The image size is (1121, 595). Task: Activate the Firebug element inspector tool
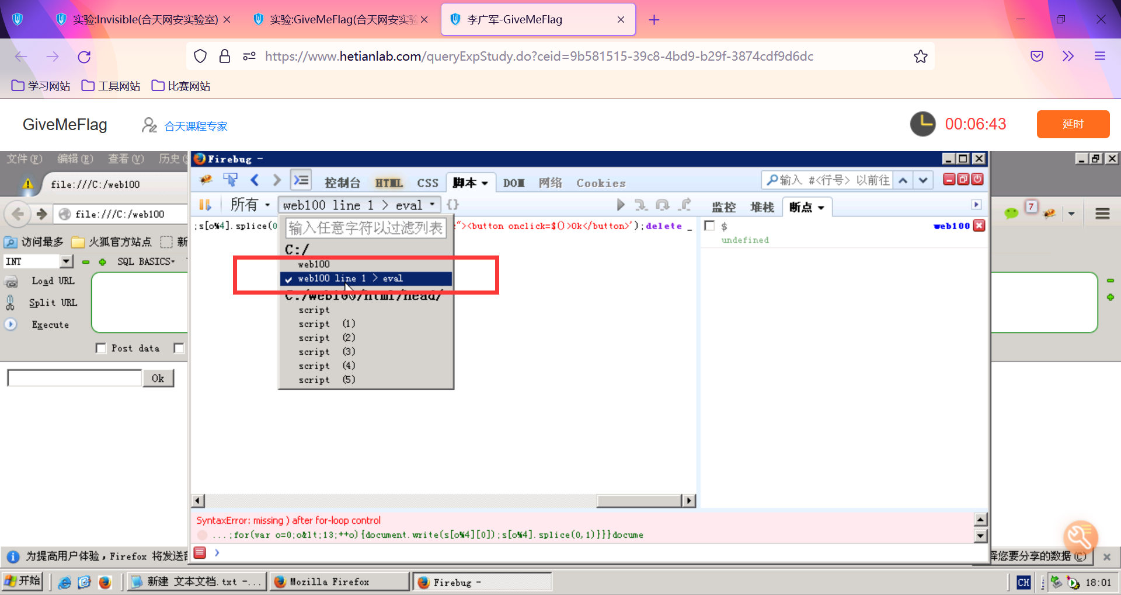[231, 180]
